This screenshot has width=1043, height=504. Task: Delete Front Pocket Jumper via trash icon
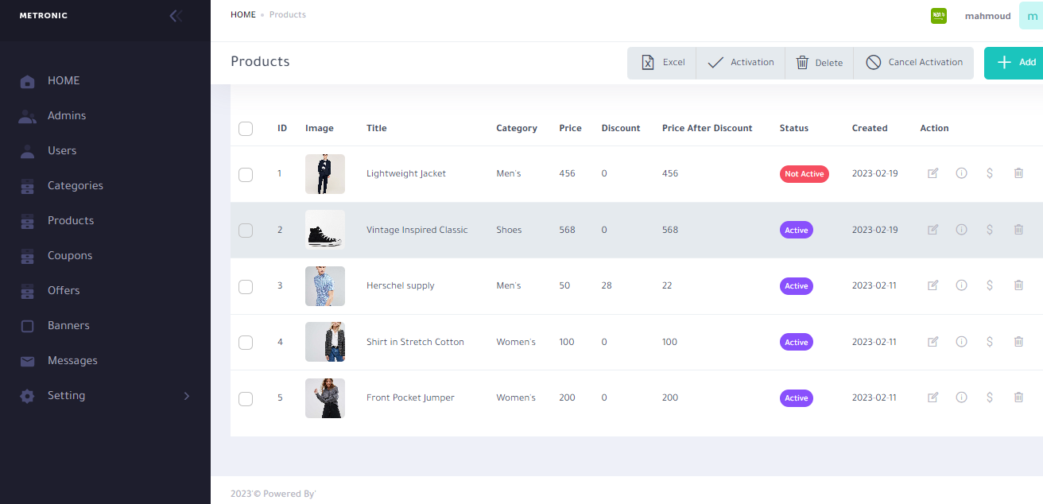click(1018, 397)
